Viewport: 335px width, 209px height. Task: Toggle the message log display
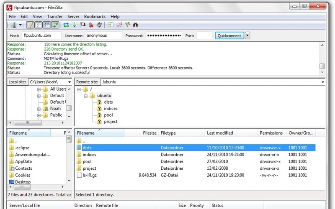point(30,25)
